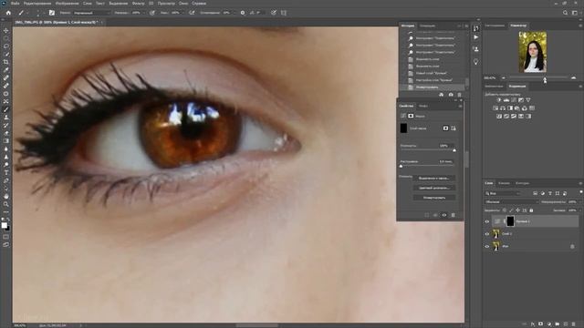Screen dimensions: 584x328
Task: Open the search icon
Action: pyautogui.click(x=565, y=13)
